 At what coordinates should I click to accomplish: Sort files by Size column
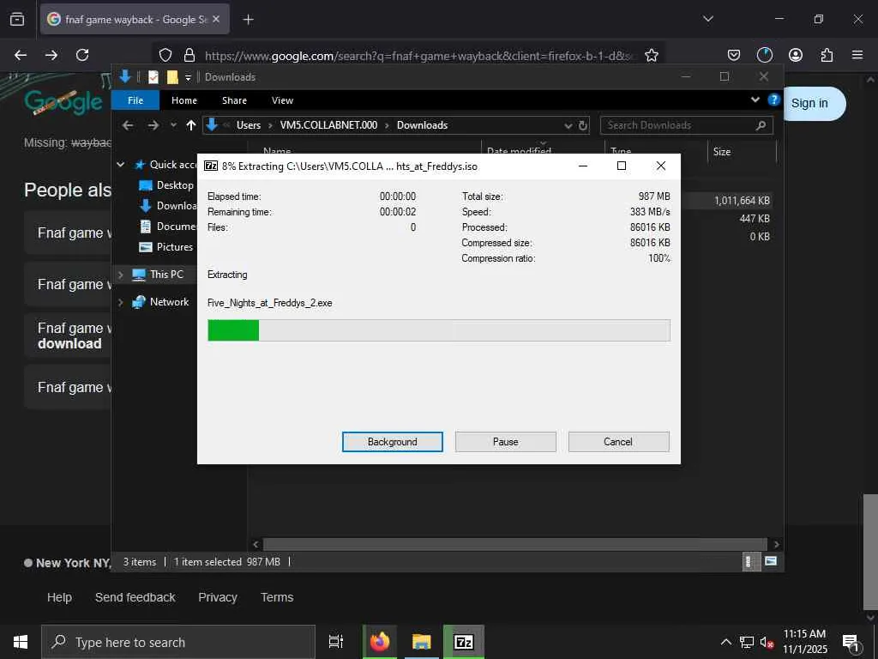point(742,151)
